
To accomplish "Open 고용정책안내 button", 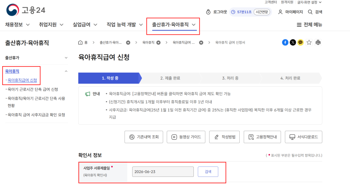I will 262,137.
